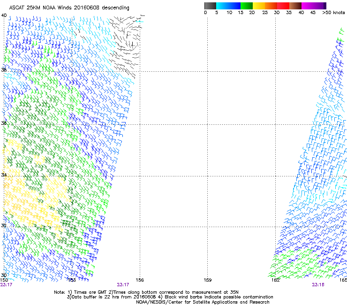Click the gray 0-5 knots color segment
The image size is (347, 305).
tap(210, 6)
